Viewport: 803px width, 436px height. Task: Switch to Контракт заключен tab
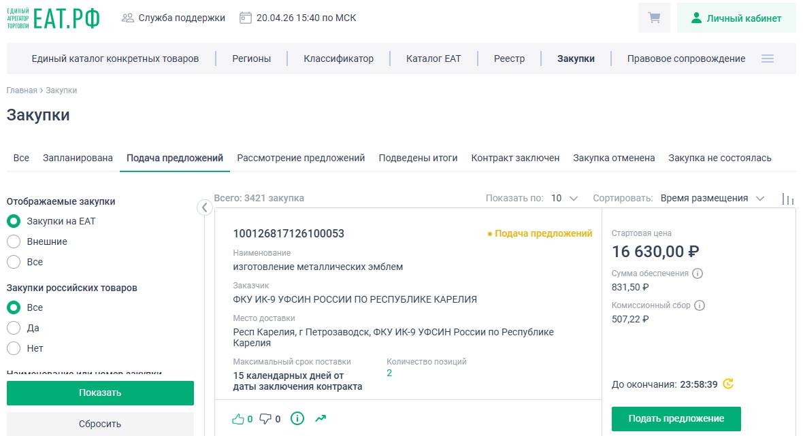[515, 158]
